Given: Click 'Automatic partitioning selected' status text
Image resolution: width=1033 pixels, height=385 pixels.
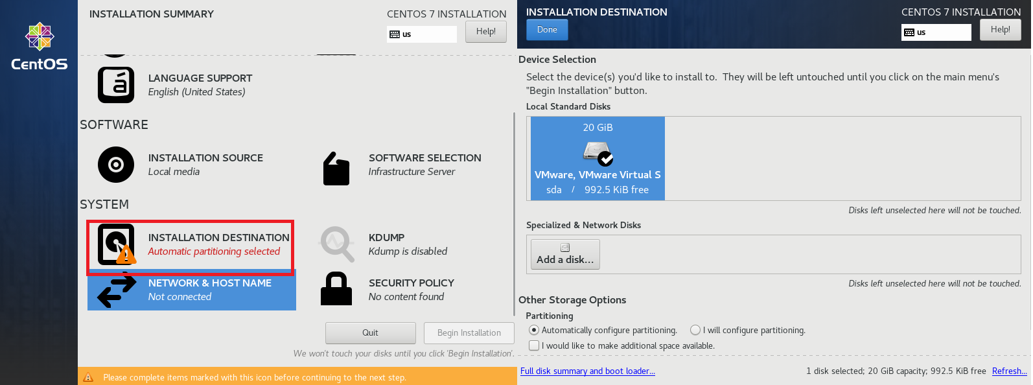Looking at the screenshot, I should coord(214,251).
